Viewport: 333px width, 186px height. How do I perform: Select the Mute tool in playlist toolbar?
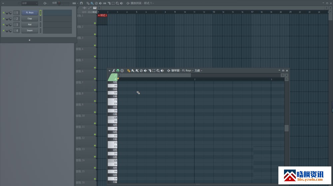101,3
